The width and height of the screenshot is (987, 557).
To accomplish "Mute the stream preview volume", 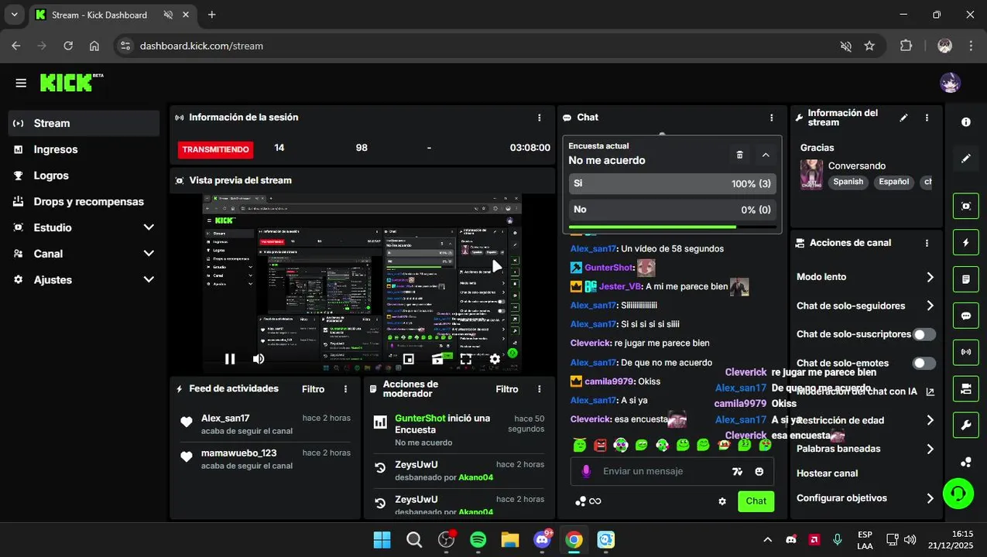I will coord(259,359).
